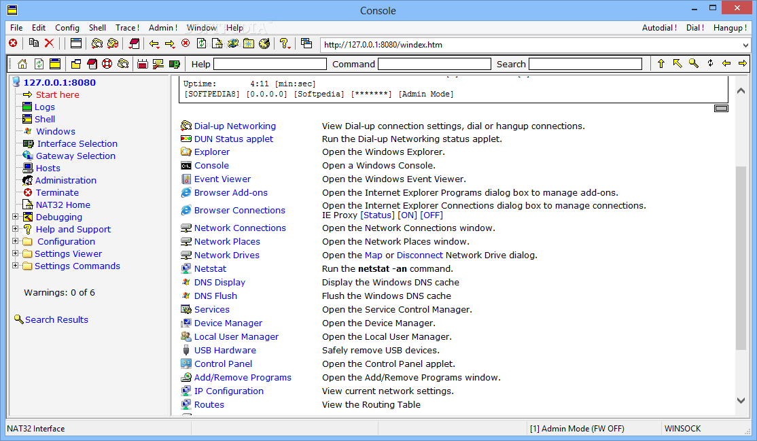Click the Command input field
Screen dimensions: 757x441
(x=434, y=65)
